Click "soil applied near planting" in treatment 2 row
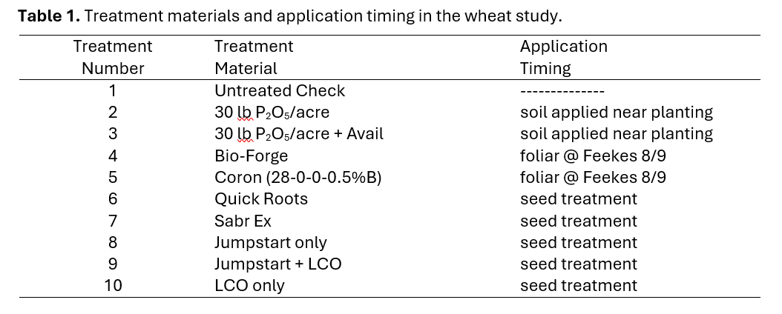The width and height of the screenshot is (782, 314). click(x=616, y=113)
